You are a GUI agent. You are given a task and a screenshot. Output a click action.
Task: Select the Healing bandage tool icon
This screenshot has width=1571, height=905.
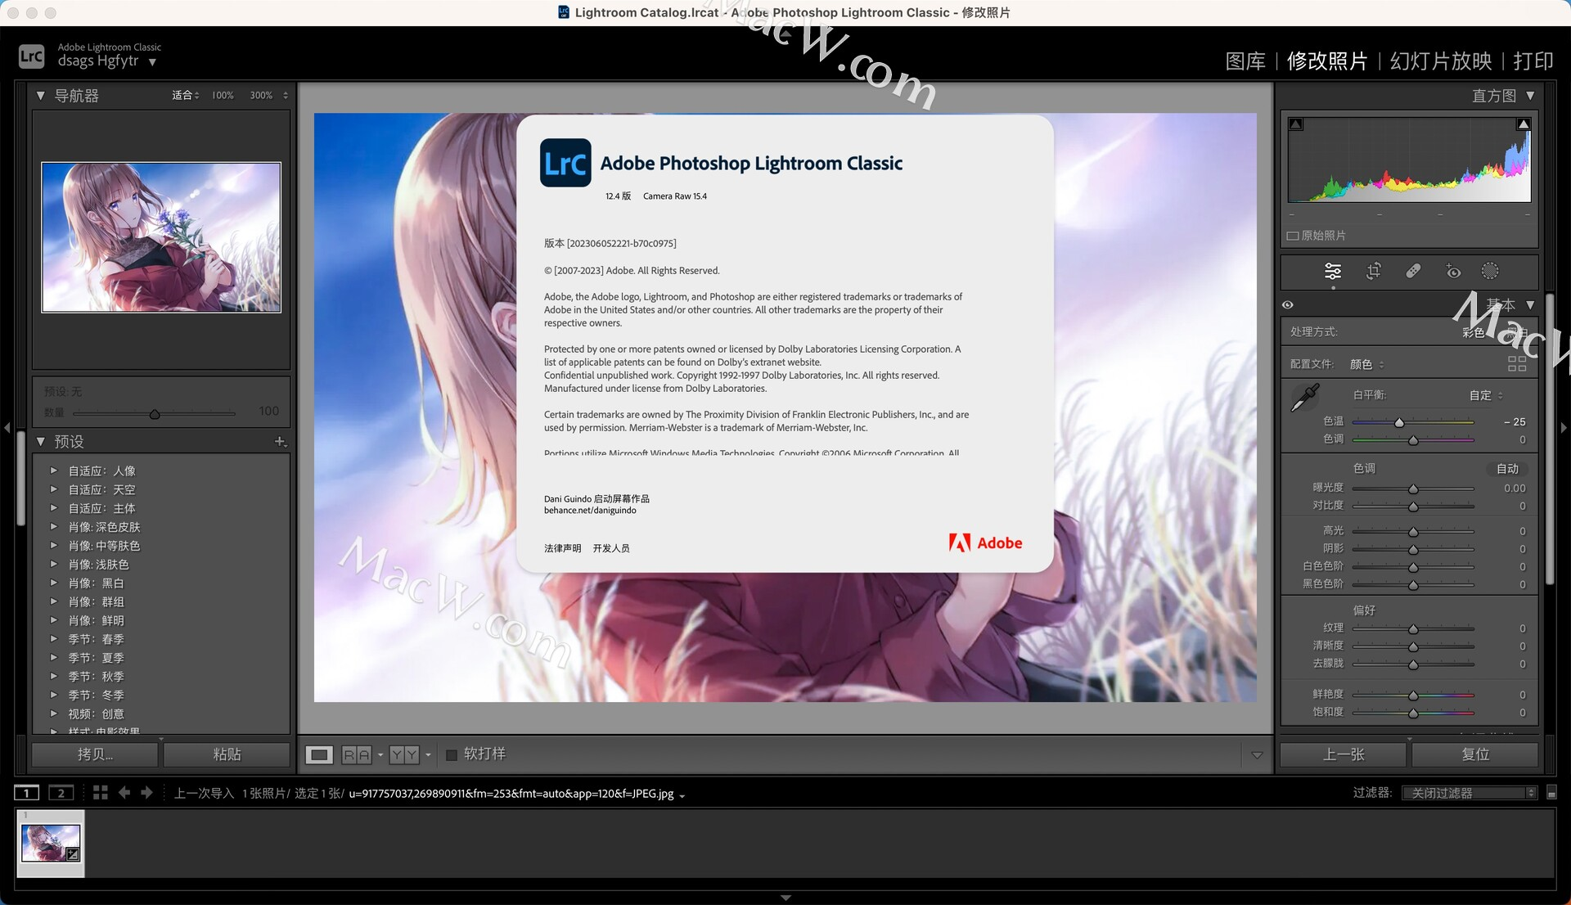point(1413,271)
